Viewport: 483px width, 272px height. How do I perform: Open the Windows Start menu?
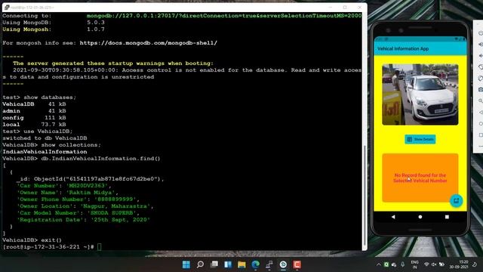pyautogui.click(x=186, y=264)
